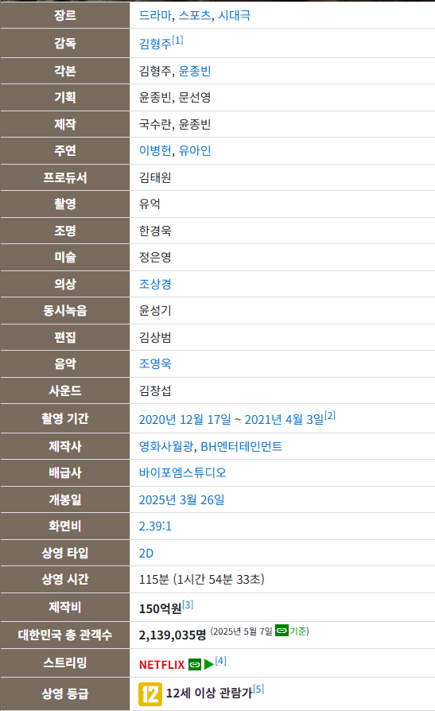Viewport: 435px width, 711px height.
Task: Open distributor 바이포엠스튜디오 link
Action: [x=182, y=473]
